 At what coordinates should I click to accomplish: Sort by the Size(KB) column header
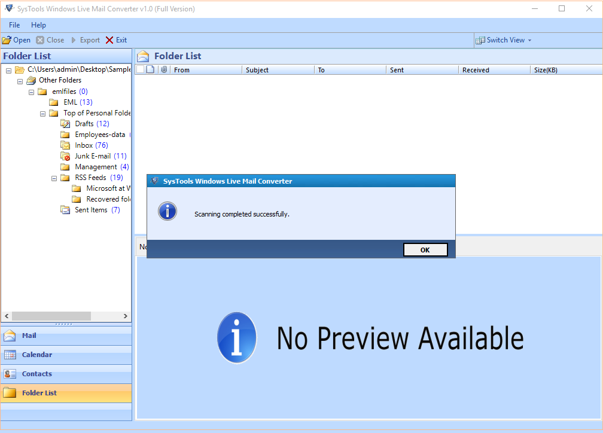566,70
